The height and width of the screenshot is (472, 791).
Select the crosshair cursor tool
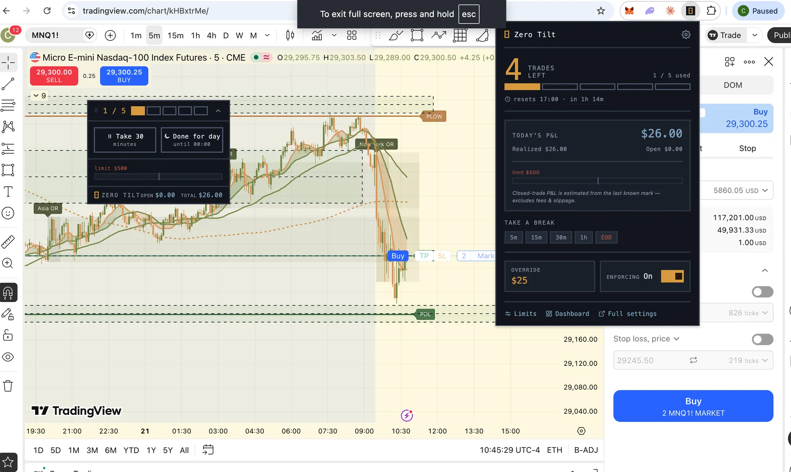point(8,62)
